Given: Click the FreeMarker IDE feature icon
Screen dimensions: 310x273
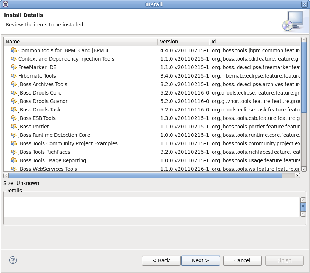Looking at the screenshot, I should (x=14, y=67).
